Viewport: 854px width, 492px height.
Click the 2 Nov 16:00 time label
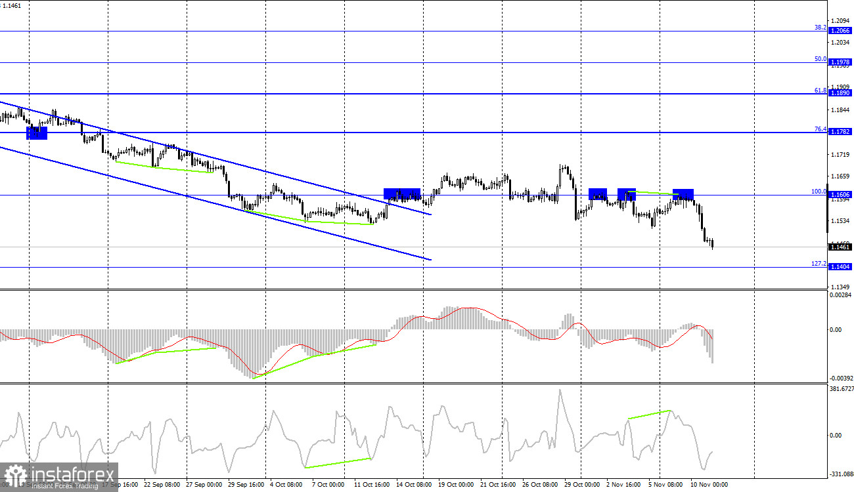click(x=623, y=485)
